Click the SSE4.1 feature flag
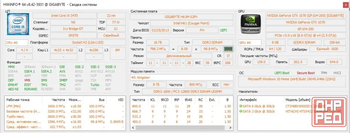The width and height of the screenshot is (350, 133). (x=30, y=71)
